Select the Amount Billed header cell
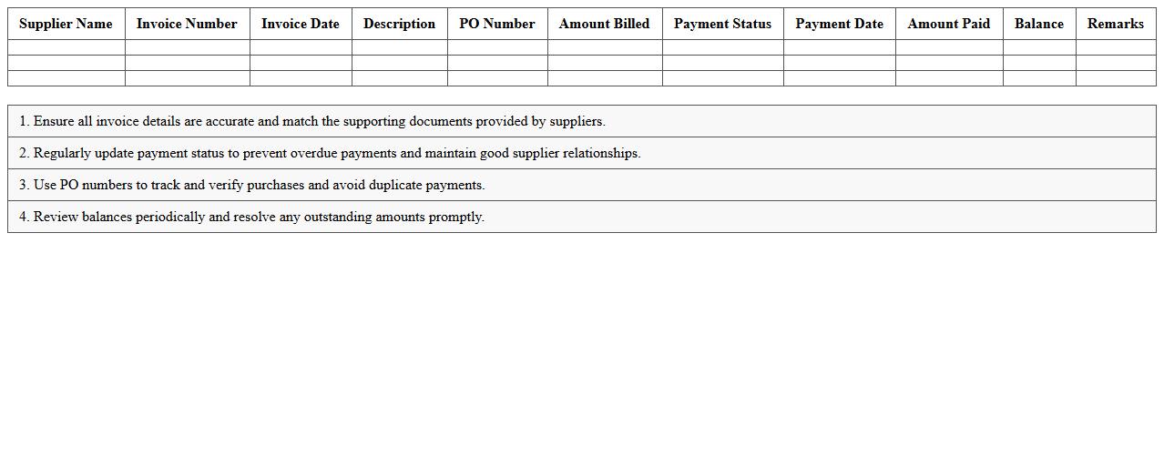 [605, 24]
